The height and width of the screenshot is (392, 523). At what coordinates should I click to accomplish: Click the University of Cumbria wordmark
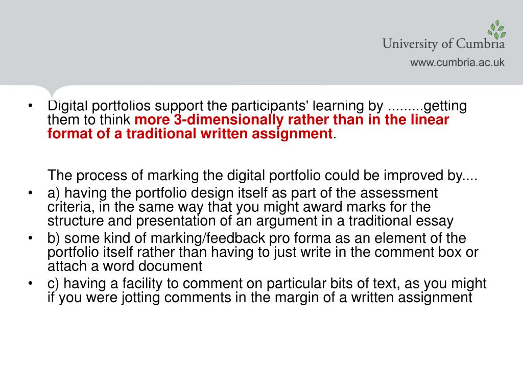pyautogui.click(x=443, y=44)
